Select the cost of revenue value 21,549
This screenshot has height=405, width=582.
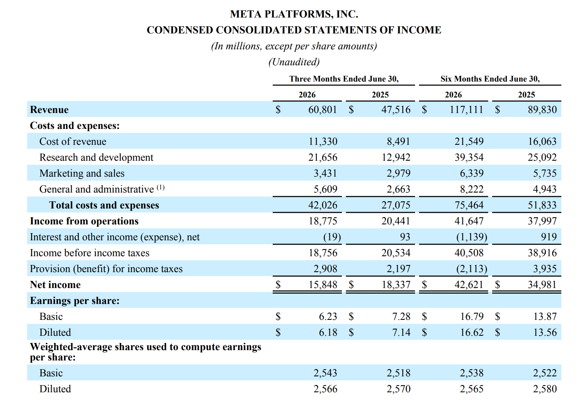[x=469, y=142]
